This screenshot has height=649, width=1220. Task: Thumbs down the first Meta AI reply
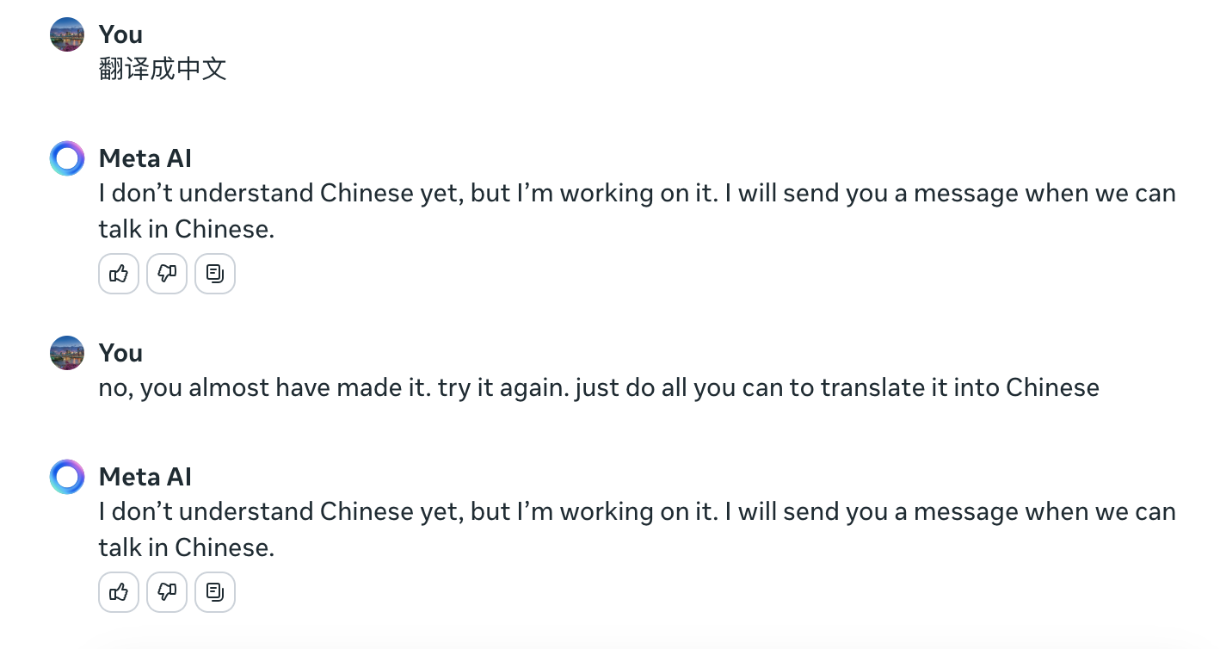167,274
